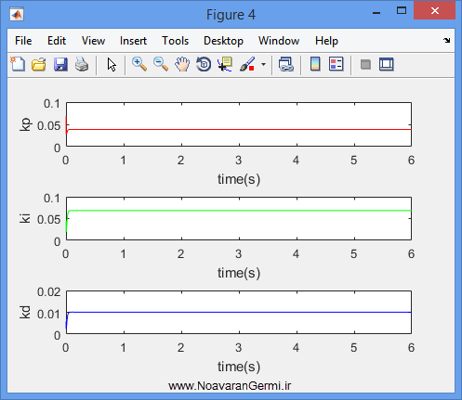Open the Tools menu
This screenshot has width=462, height=400.
176,41
